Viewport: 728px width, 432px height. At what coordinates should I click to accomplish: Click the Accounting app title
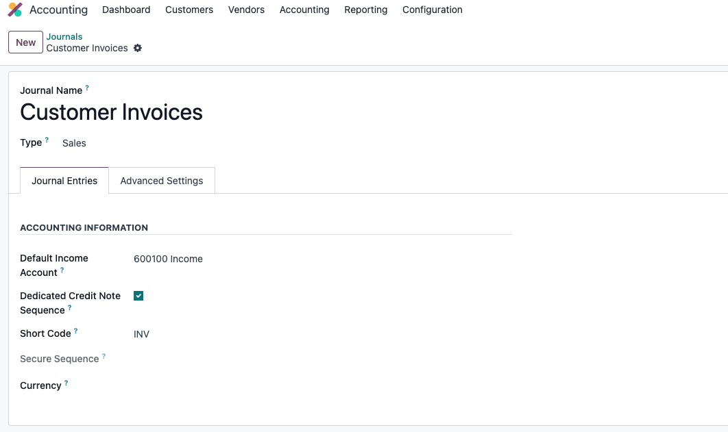pos(58,10)
